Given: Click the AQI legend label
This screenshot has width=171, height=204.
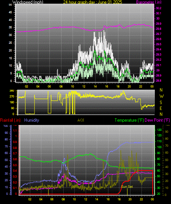Looking at the screenshot, I should click(x=81, y=120).
